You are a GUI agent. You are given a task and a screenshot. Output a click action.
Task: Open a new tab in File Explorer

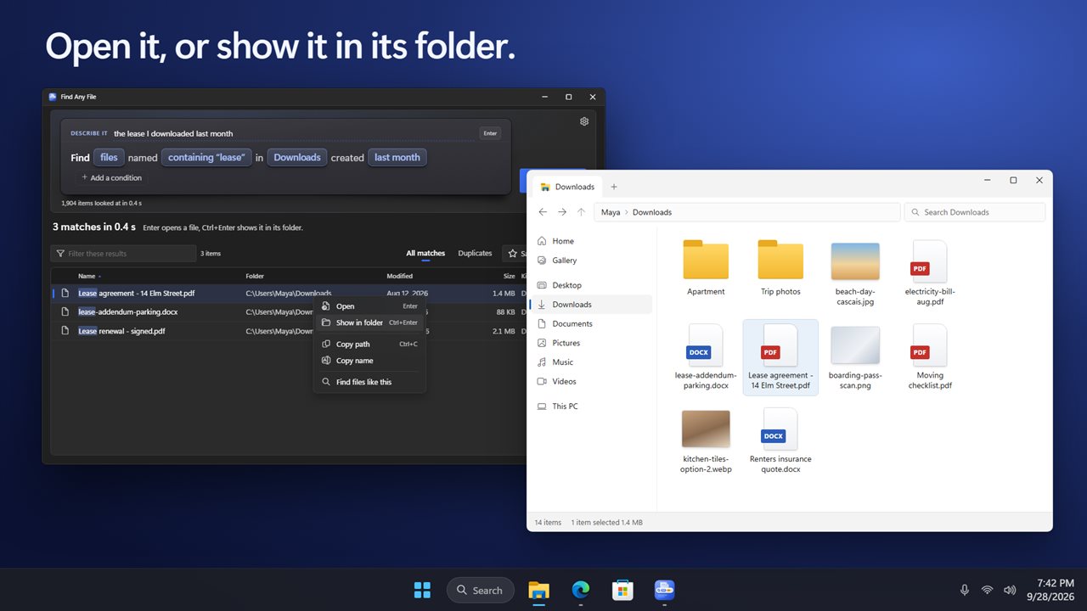point(614,187)
